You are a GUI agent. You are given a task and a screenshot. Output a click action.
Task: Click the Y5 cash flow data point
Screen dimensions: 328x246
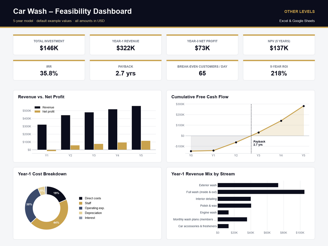coord(304,106)
